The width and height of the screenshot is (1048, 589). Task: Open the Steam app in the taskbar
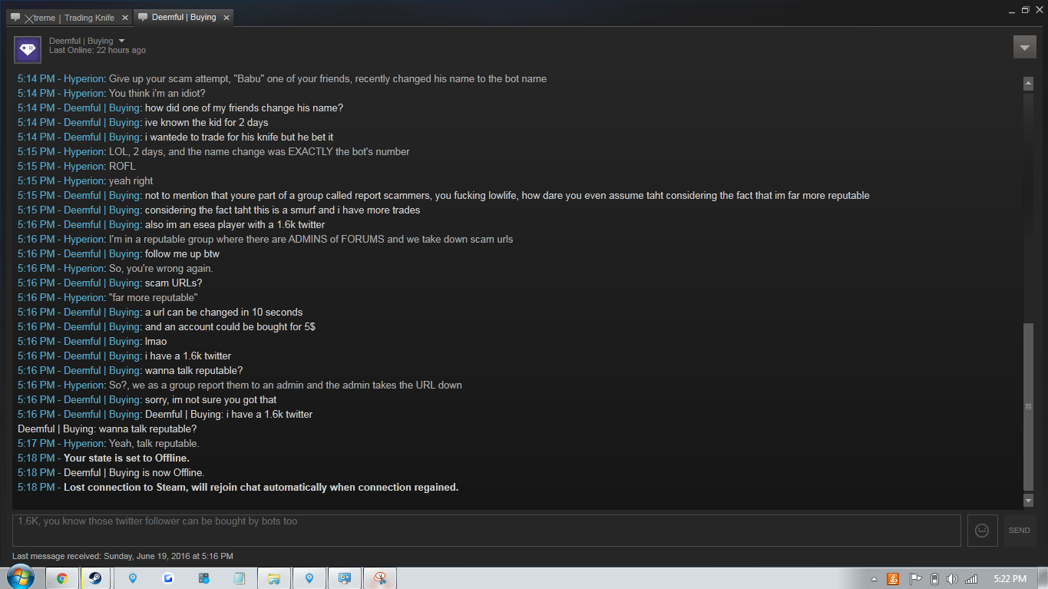click(x=95, y=578)
